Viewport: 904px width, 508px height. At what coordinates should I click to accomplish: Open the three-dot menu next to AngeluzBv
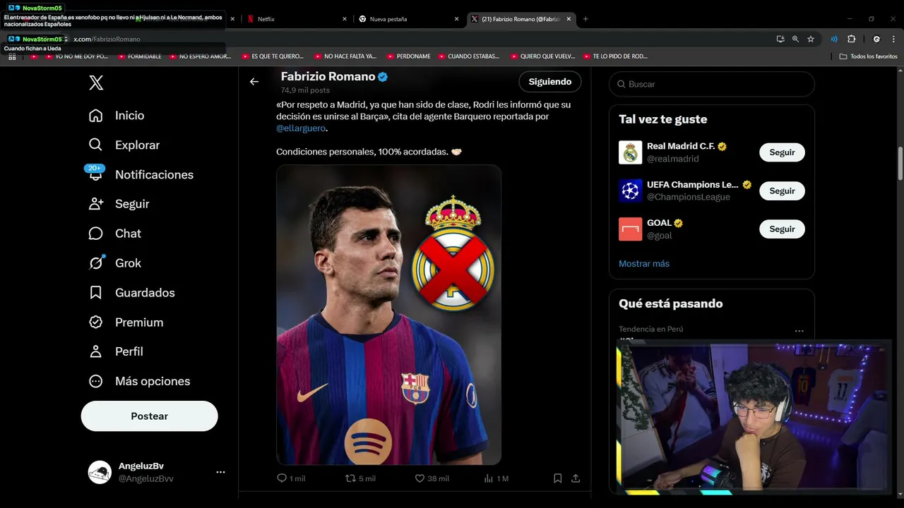click(220, 472)
